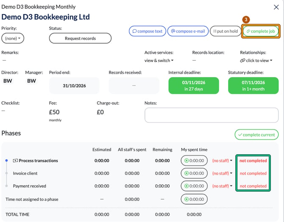The width and height of the screenshot is (284, 222).
Task: Click the £50 fee amount
Action: pos(54,112)
